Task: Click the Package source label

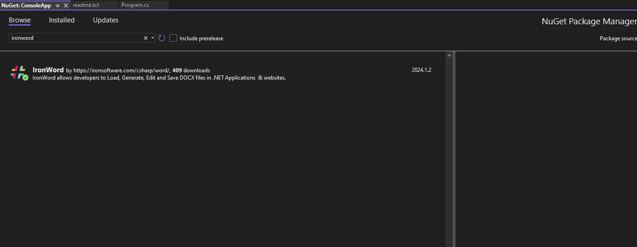Action: point(618,38)
